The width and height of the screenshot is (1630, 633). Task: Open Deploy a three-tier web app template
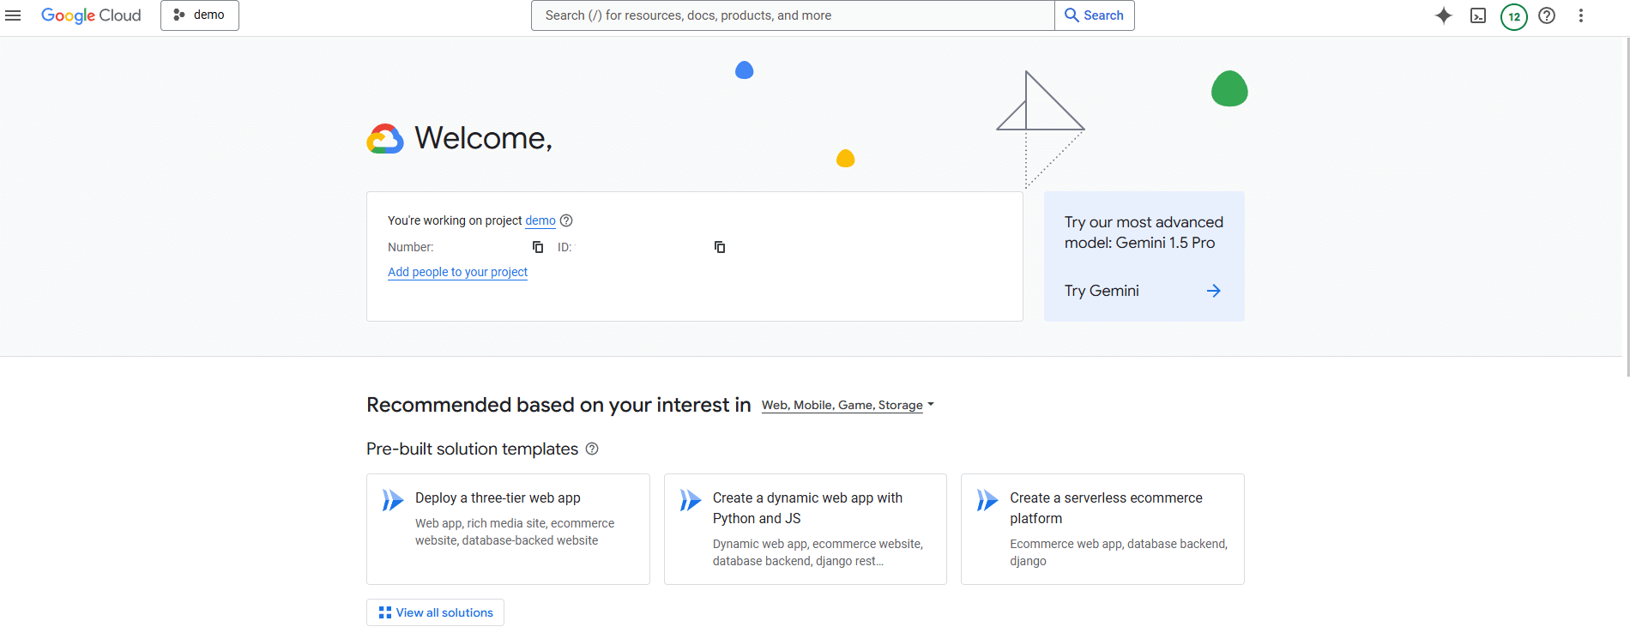[508, 529]
